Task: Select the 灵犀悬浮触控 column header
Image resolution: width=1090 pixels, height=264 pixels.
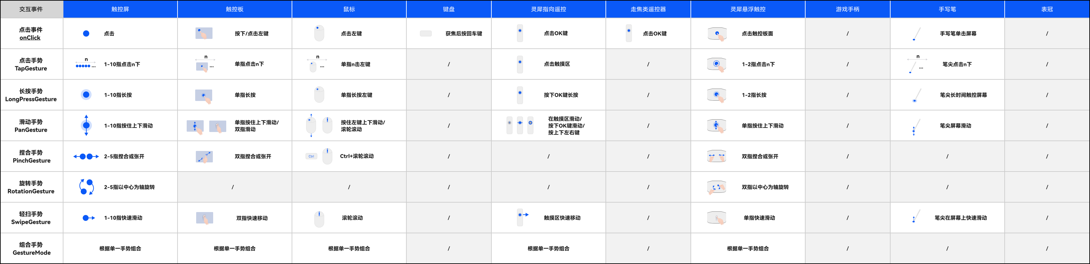Action: [748, 9]
